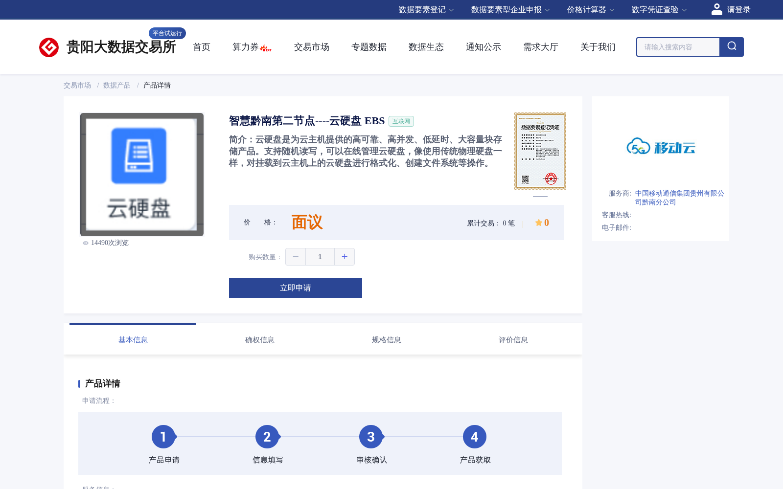Decrease purchase quantity with minus button
This screenshot has width=783, height=489.
[296, 257]
